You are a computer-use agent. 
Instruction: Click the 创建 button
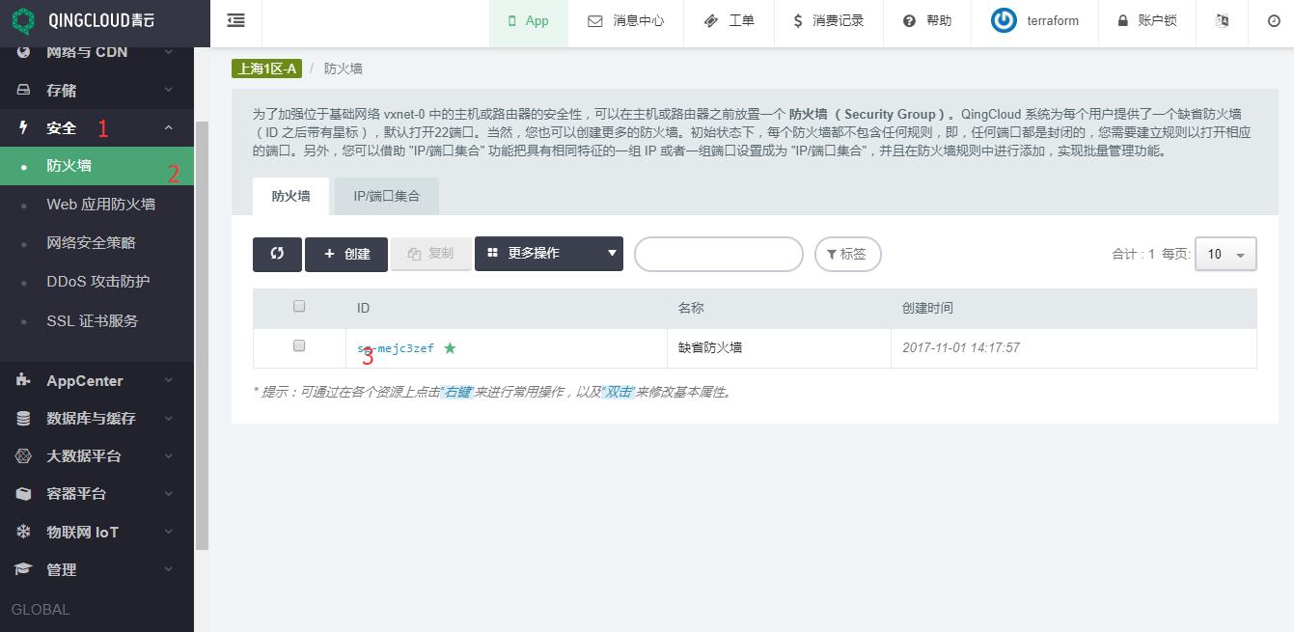tap(346, 254)
